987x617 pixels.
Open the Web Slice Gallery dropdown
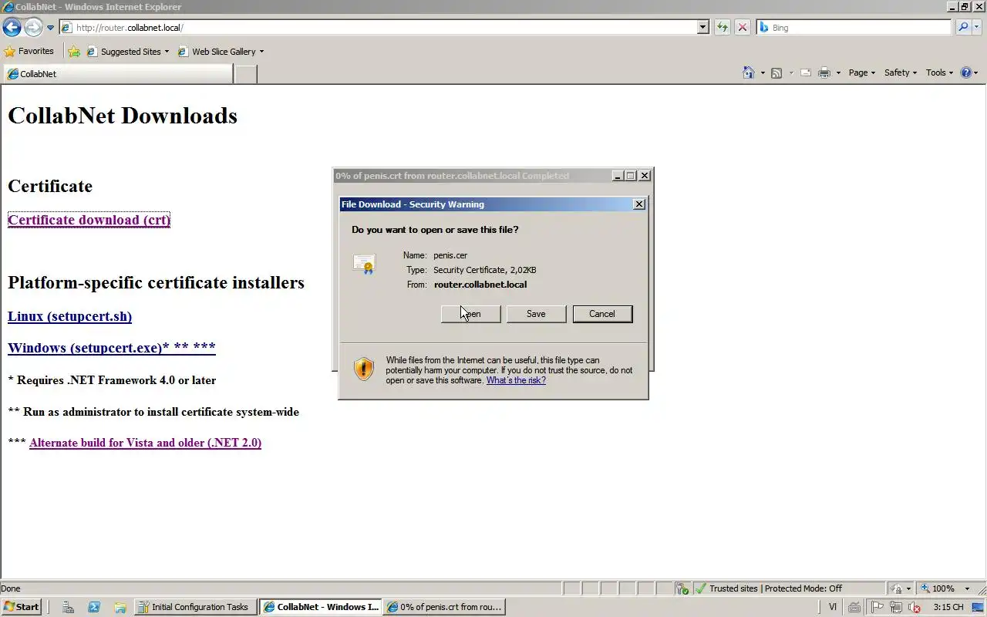[x=221, y=52]
